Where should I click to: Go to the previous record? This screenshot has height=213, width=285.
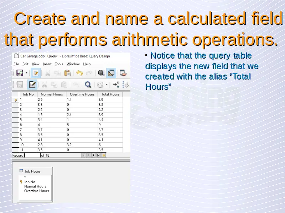pos(88,155)
